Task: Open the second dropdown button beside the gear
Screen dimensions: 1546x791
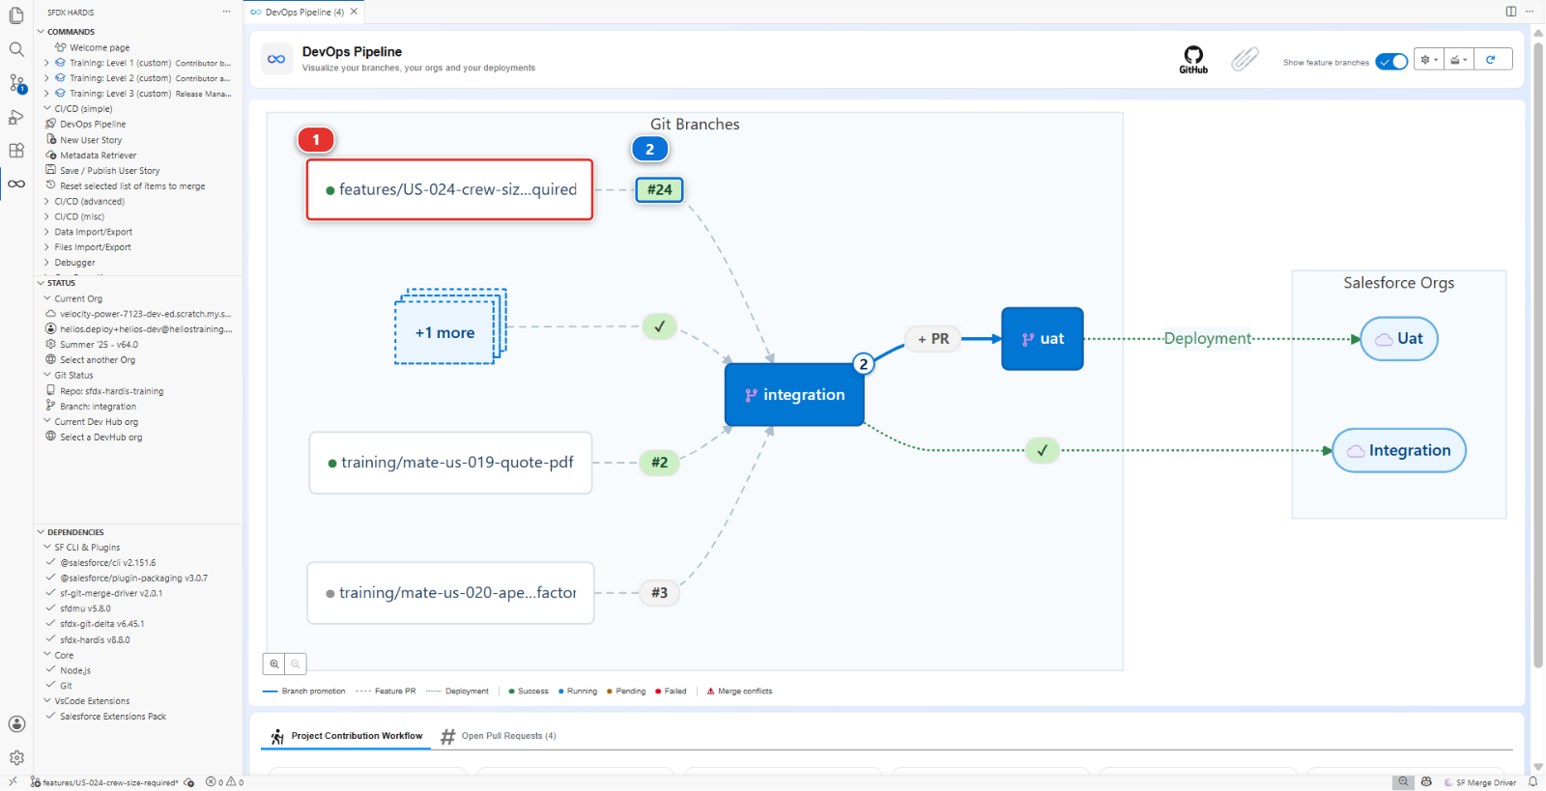Action: coord(1460,60)
